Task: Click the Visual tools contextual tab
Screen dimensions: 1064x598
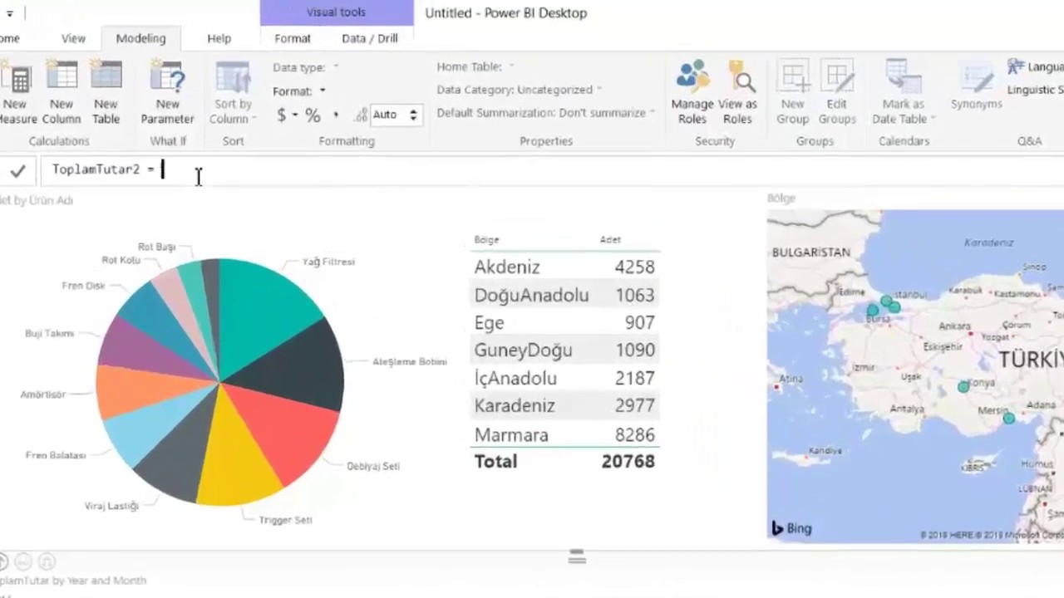Action: click(x=336, y=12)
